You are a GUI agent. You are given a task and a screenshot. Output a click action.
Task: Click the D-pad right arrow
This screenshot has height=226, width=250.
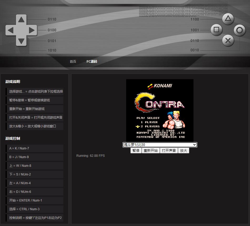[32, 30]
